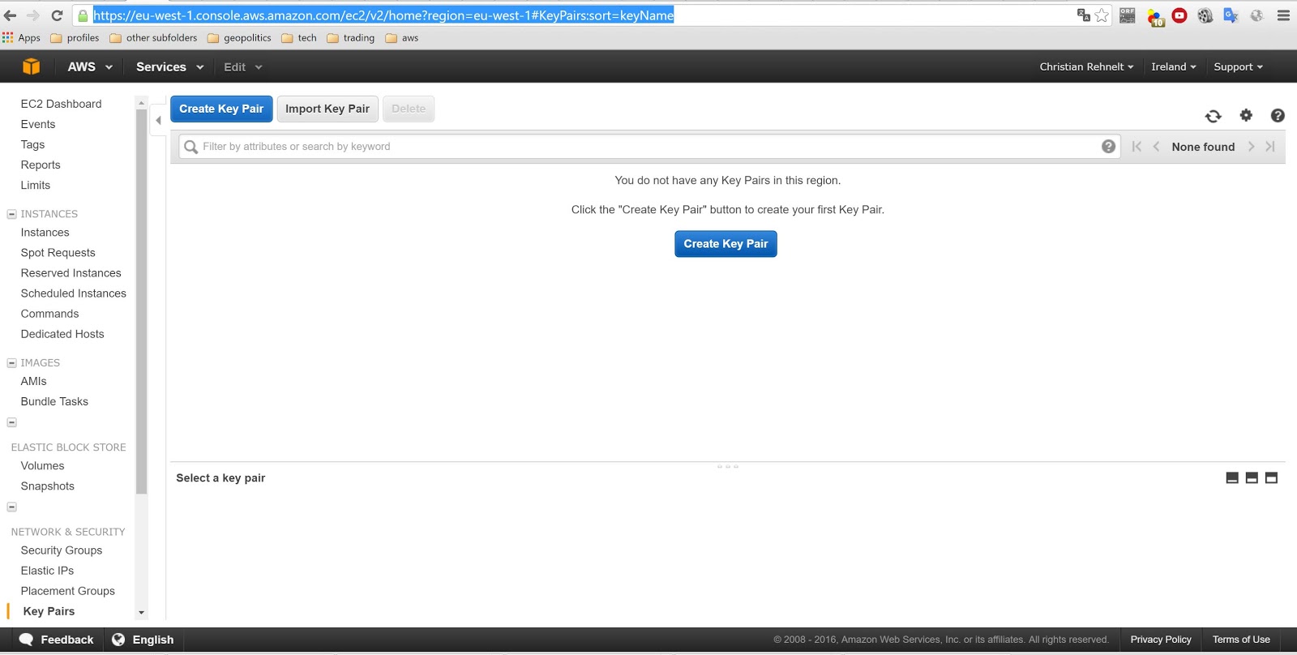Select Key Pairs in the sidebar
The height and width of the screenshot is (655, 1297).
click(49, 611)
